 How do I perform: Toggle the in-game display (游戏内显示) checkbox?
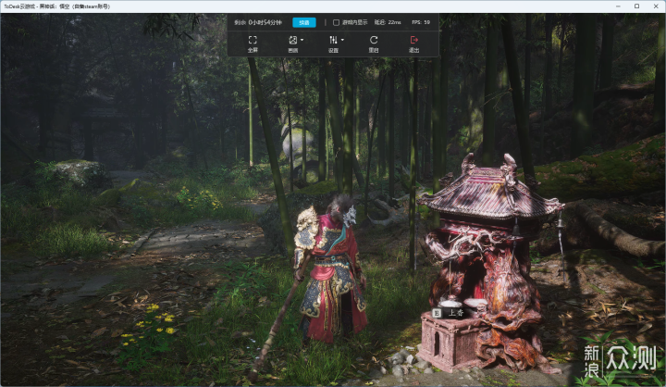[336, 22]
